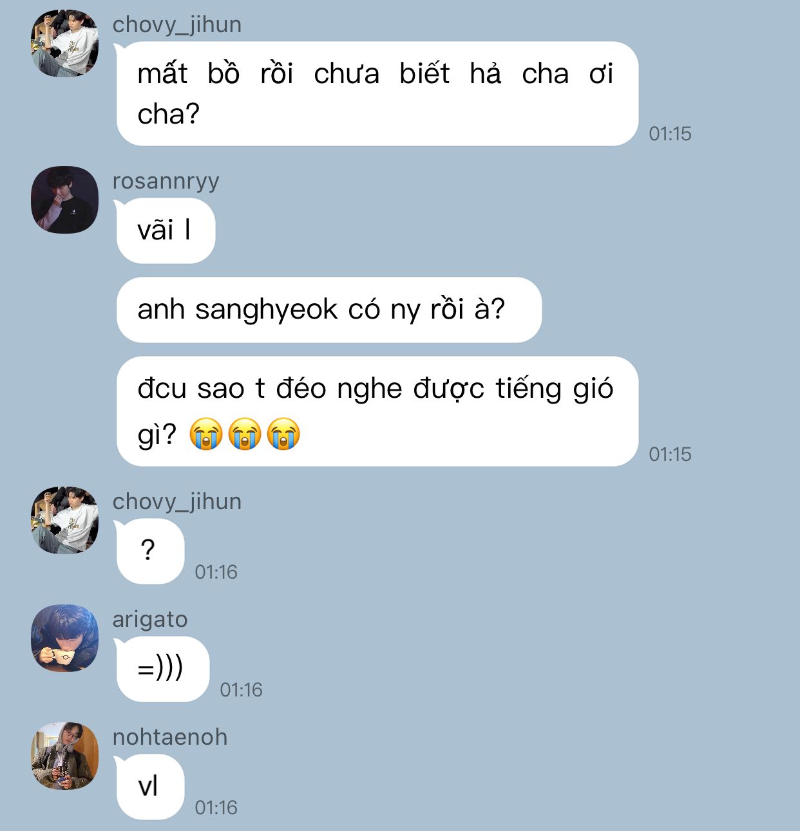800x831 pixels.
Task: Tap the 01:15 timestamp beside the first message
Action: [670, 134]
